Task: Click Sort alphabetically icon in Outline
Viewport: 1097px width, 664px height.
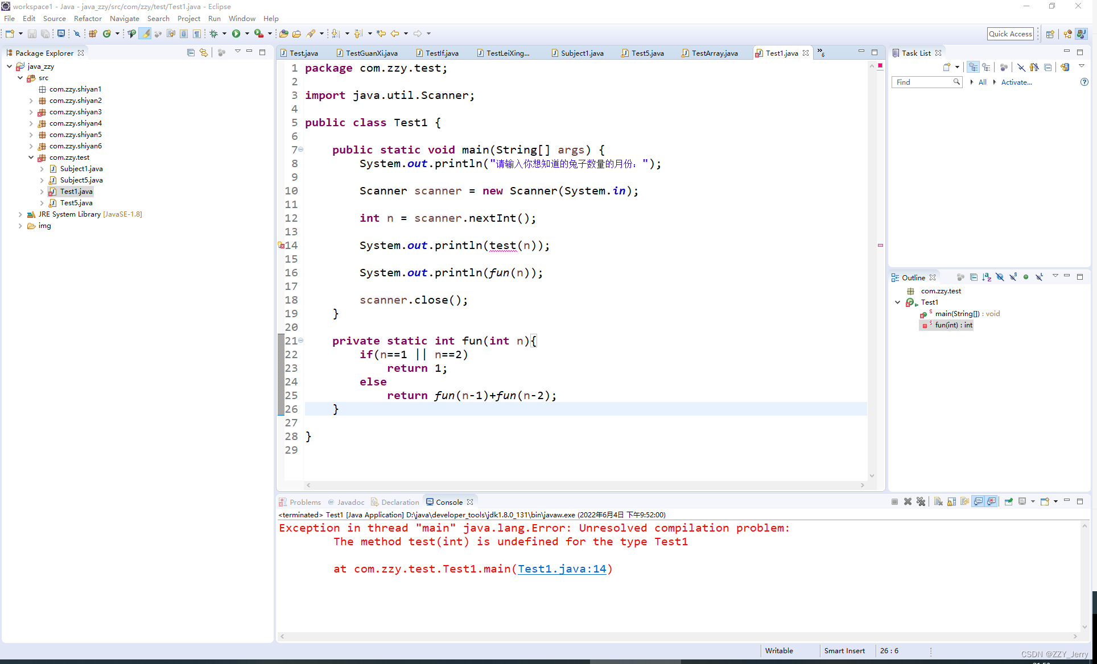Action: coord(987,277)
